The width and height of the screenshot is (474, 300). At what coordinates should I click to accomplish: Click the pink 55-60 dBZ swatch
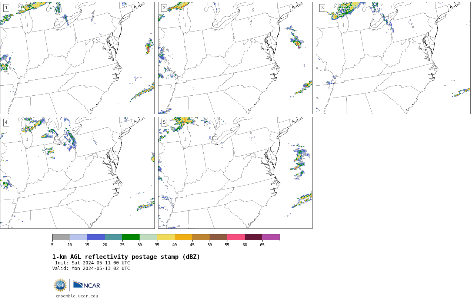tap(236, 237)
